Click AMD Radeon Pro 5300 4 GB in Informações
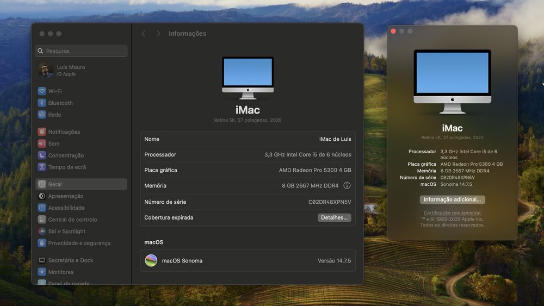Viewport: 544px width, 306px height. pos(315,170)
